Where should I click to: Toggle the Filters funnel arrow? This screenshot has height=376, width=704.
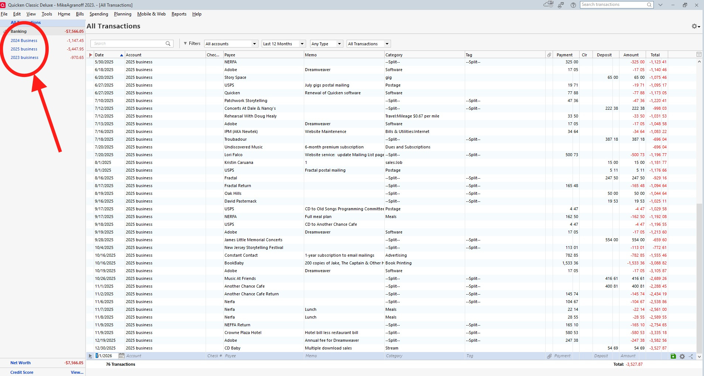coord(185,43)
